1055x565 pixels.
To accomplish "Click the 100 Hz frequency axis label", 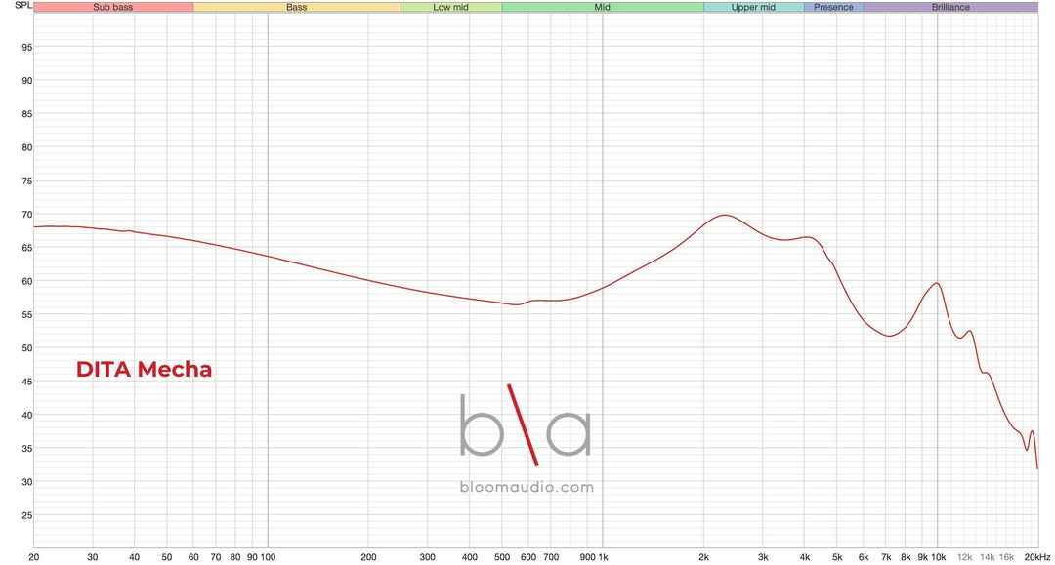I will point(268,557).
